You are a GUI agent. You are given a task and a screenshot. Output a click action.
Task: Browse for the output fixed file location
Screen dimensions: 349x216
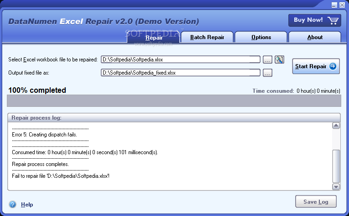tap(267, 73)
